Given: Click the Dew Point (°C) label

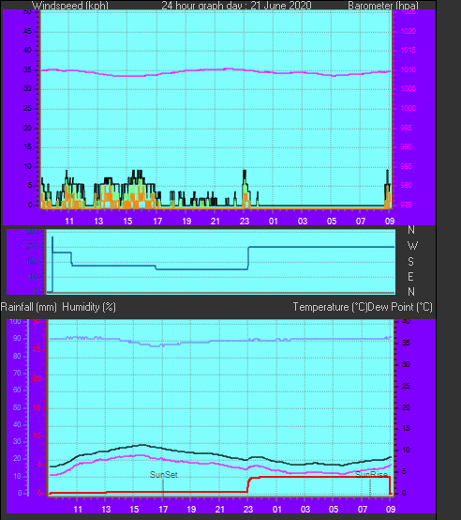Looking at the screenshot, I should (400, 307).
